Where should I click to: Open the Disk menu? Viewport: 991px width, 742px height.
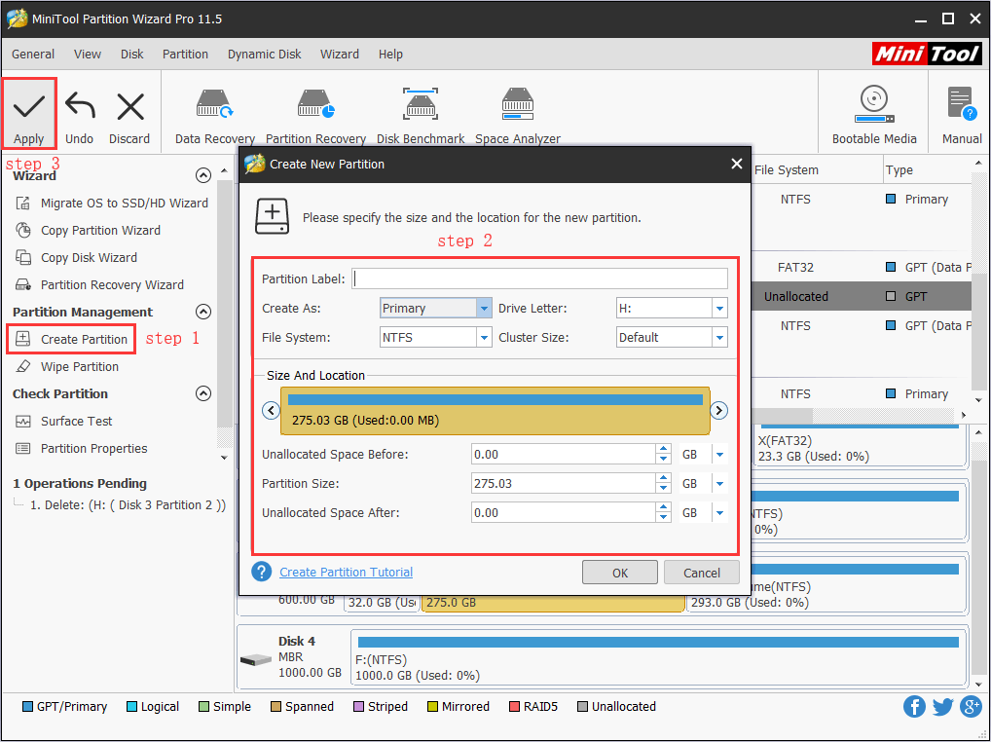tap(132, 55)
